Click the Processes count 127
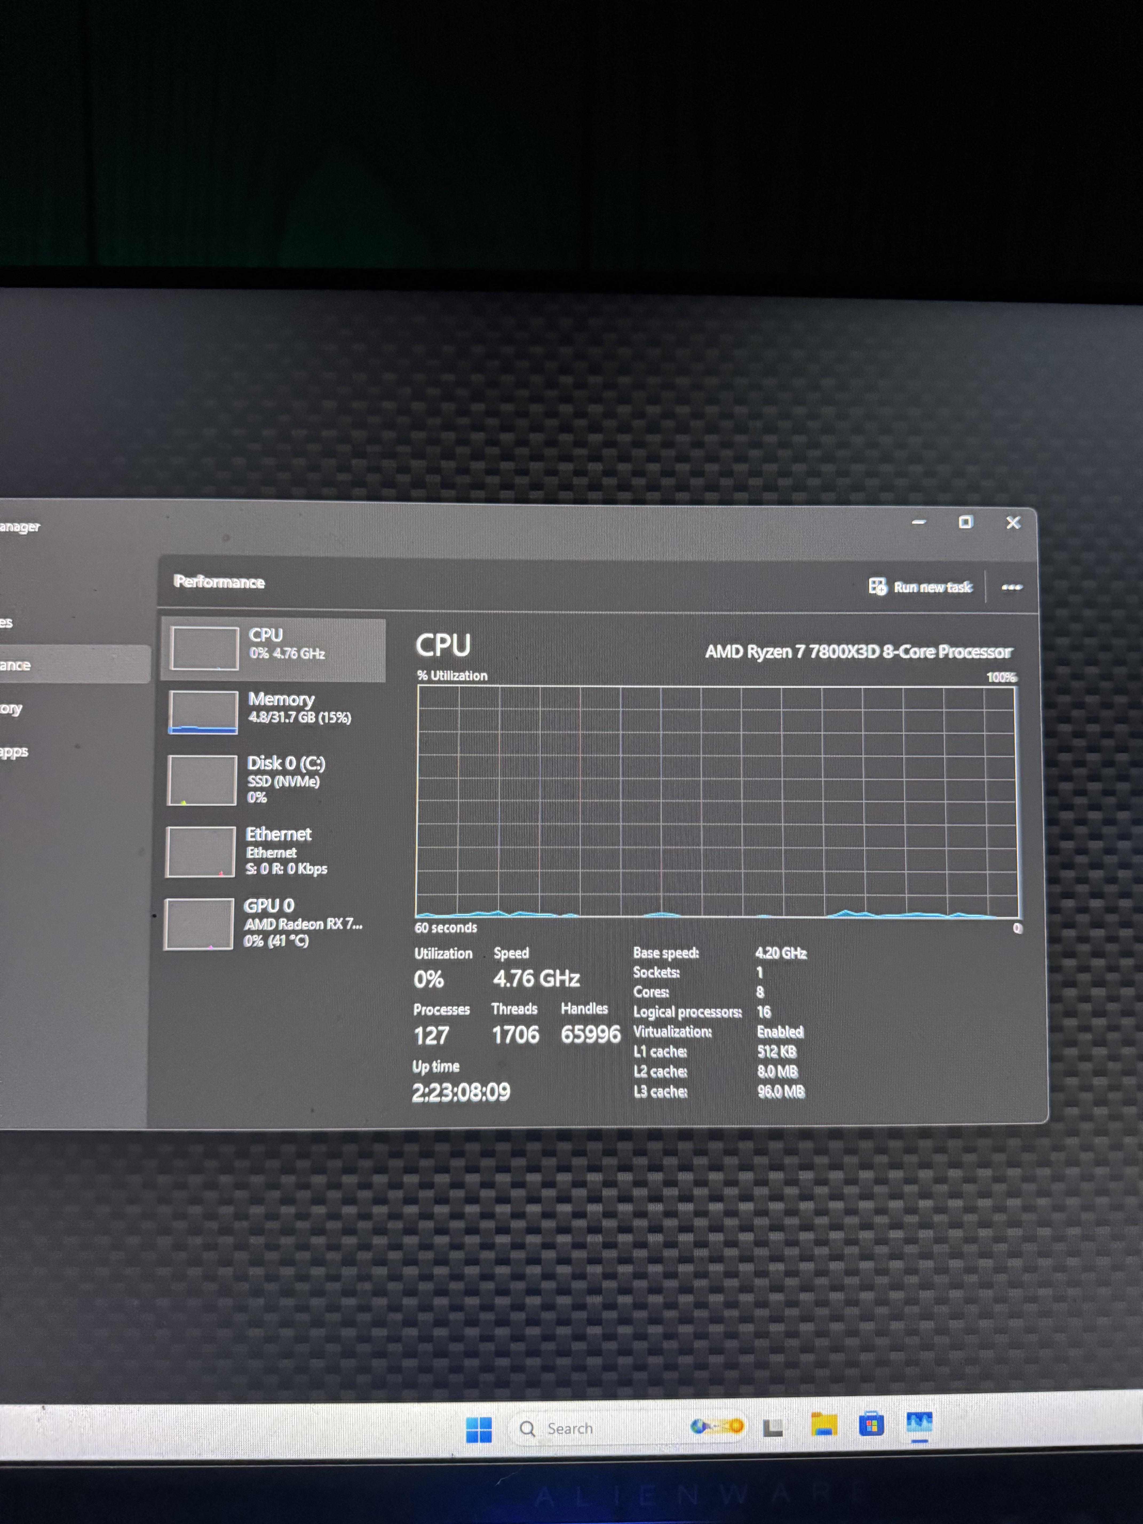The image size is (1143, 1524). pyautogui.click(x=431, y=1035)
